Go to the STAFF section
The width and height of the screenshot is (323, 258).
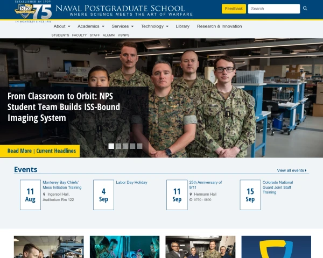(95, 35)
